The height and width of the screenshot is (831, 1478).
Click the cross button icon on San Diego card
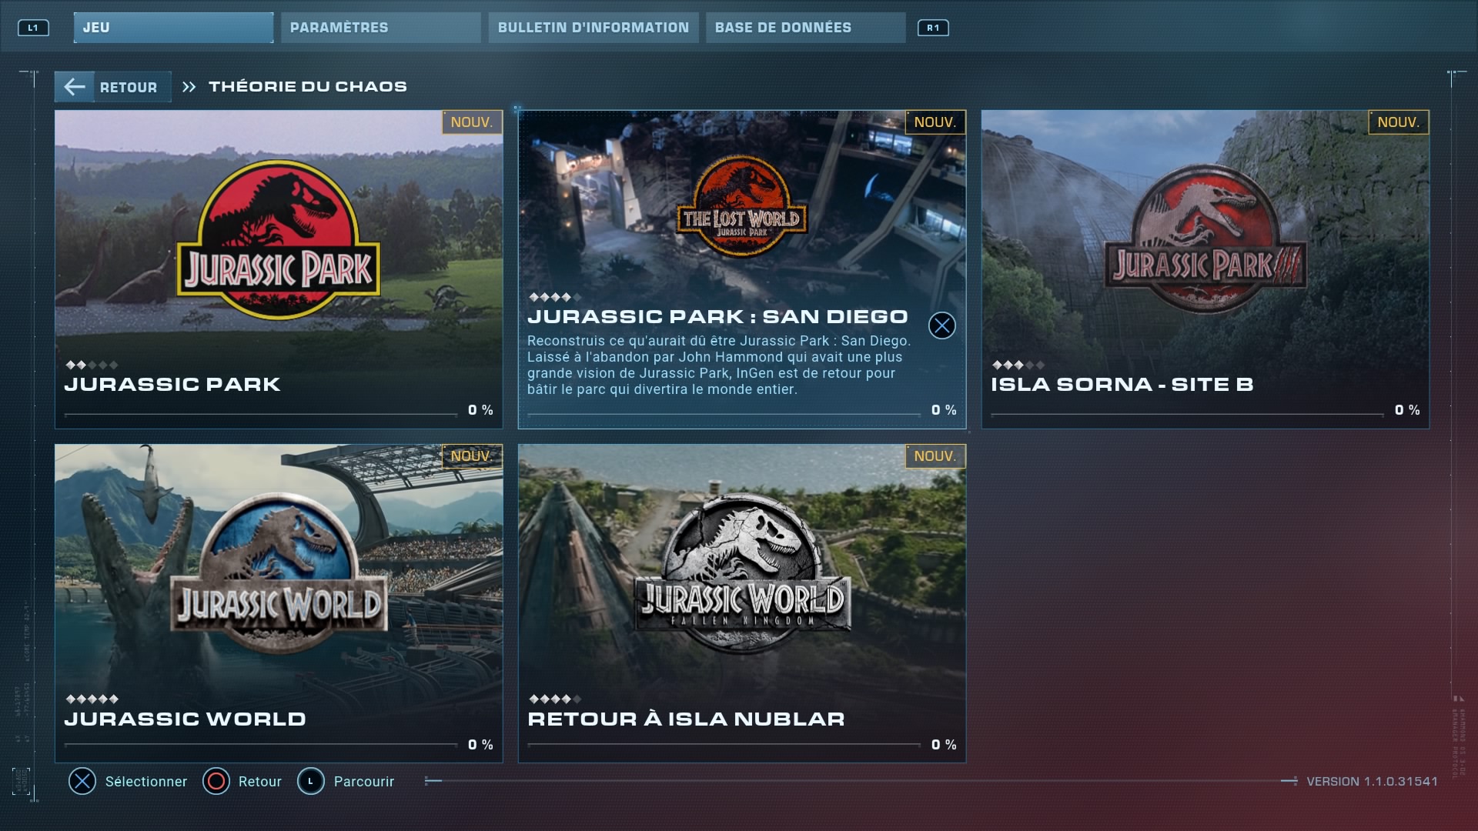tap(942, 325)
